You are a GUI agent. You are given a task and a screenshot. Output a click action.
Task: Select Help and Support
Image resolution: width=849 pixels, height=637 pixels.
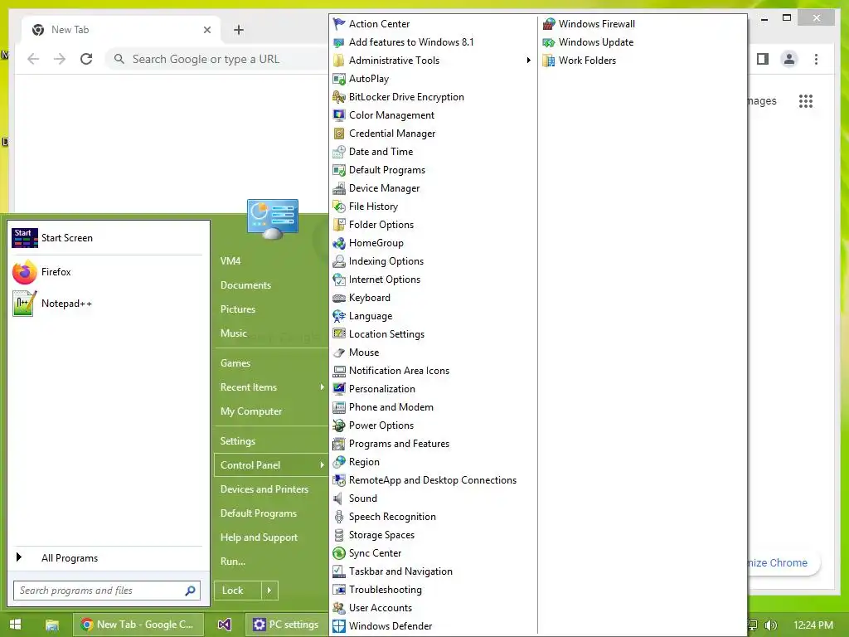coord(259,537)
